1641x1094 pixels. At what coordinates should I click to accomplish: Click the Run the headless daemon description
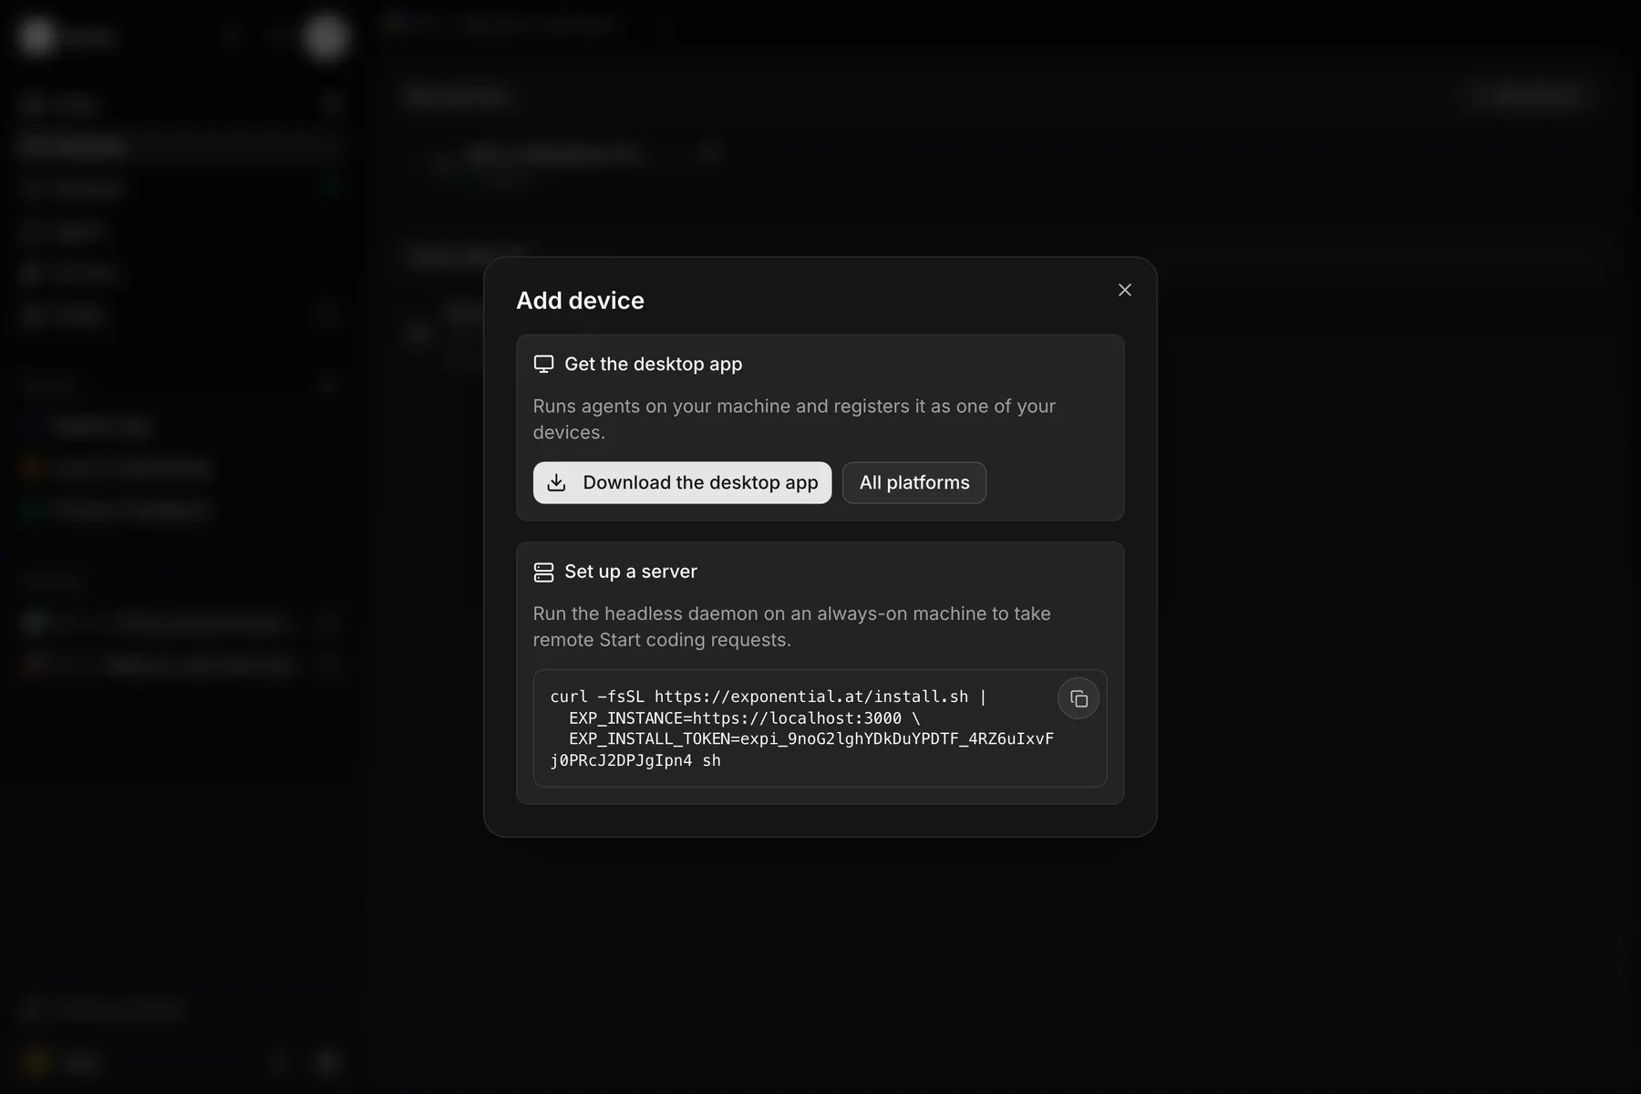(x=792, y=627)
